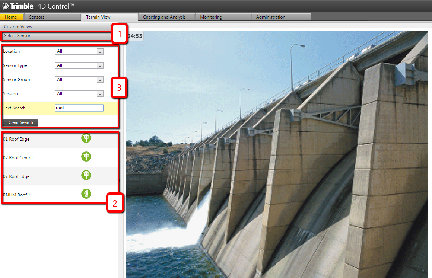Click the 02 Roof Centre sensor icon
The image size is (432, 278).
click(86, 157)
